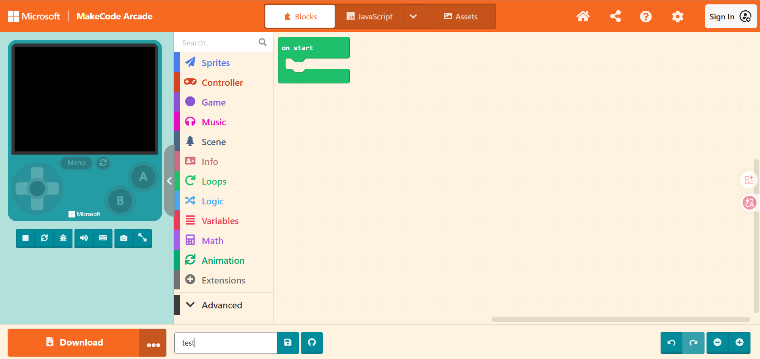
Task: Open the Help menu
Action: [646, 17]
